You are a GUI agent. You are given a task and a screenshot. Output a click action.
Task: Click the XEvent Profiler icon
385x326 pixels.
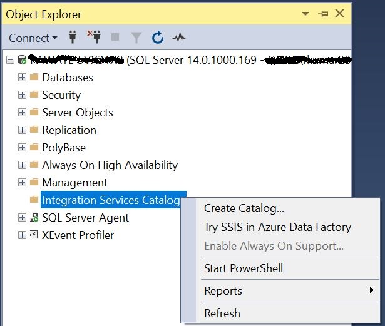click(34, 235)
